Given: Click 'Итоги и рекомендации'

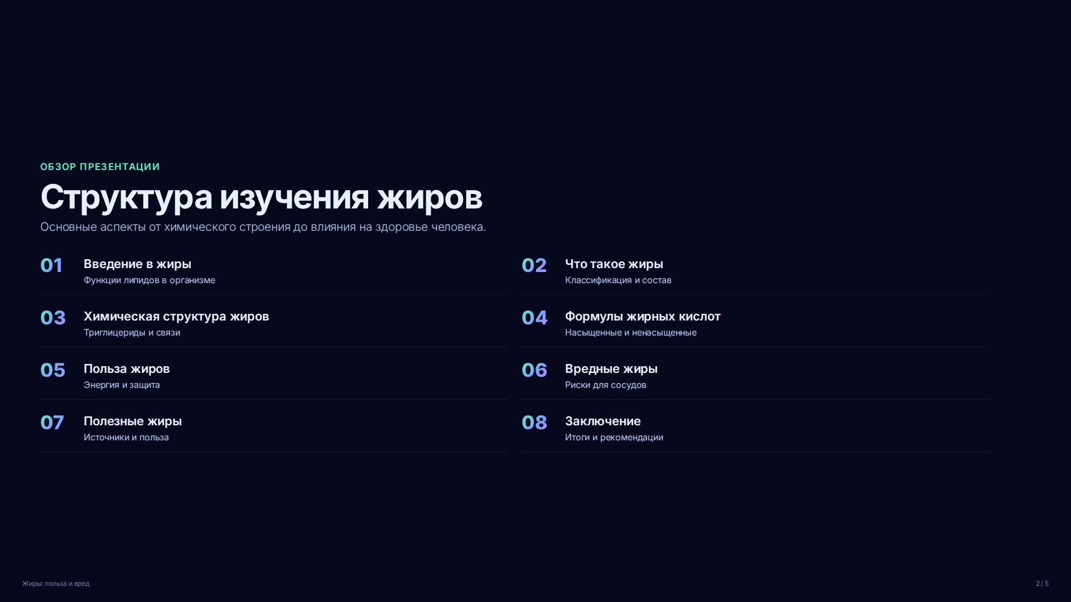Looking at the screenshot, I should (614, 437).
